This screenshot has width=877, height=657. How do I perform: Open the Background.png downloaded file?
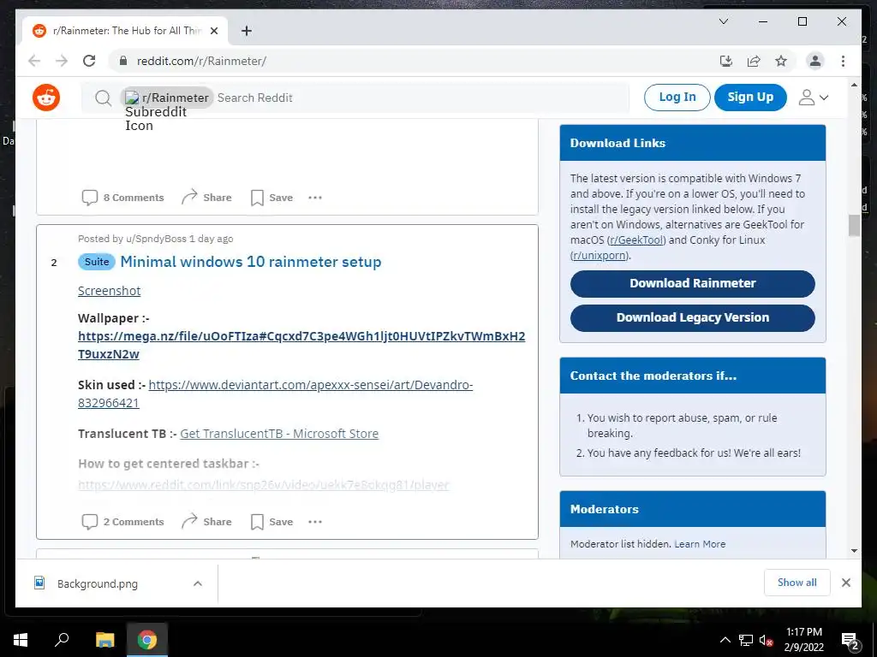(x=98, y=583)
